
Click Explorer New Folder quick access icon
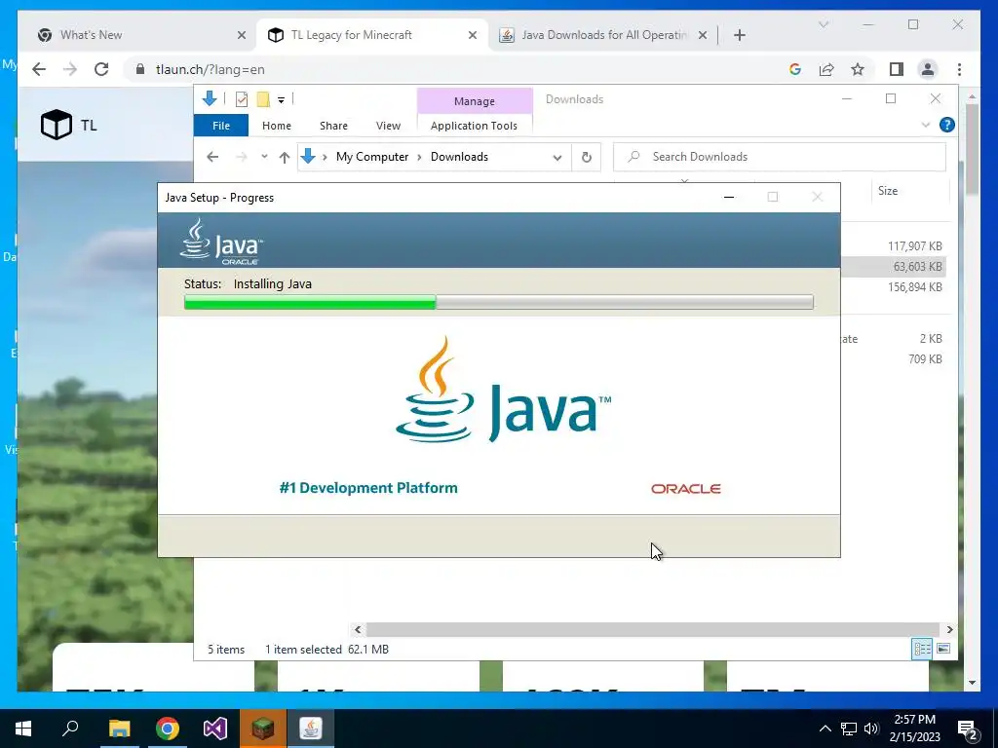click(263, 98)
